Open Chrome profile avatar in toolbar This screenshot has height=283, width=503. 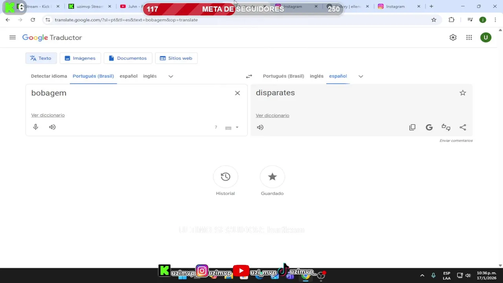(483, 20)
